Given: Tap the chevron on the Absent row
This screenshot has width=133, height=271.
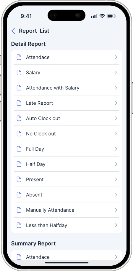Looking at the screenshot, I should point(116,195).
